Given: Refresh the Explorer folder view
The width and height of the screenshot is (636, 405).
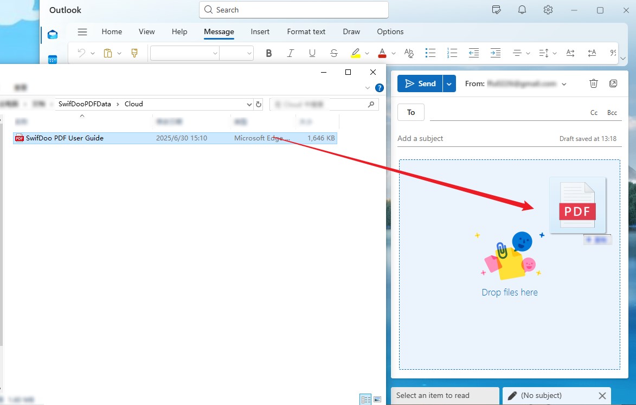Looking at the screenshot, I should pos(259,104).
